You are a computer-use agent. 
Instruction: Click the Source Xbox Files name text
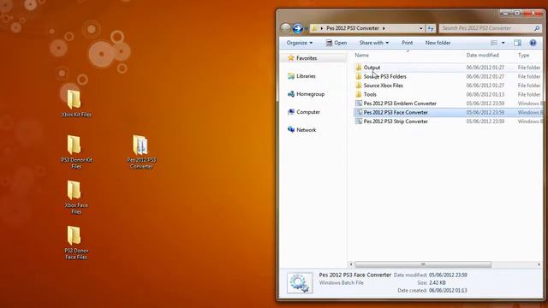pos(383,86)
